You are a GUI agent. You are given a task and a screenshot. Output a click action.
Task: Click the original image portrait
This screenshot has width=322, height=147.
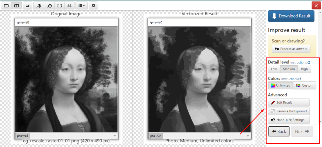(x=67, y=79)
